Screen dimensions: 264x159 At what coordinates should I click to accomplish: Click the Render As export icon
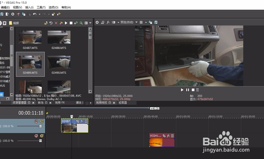pyautogui.click(x=7, y=14)
